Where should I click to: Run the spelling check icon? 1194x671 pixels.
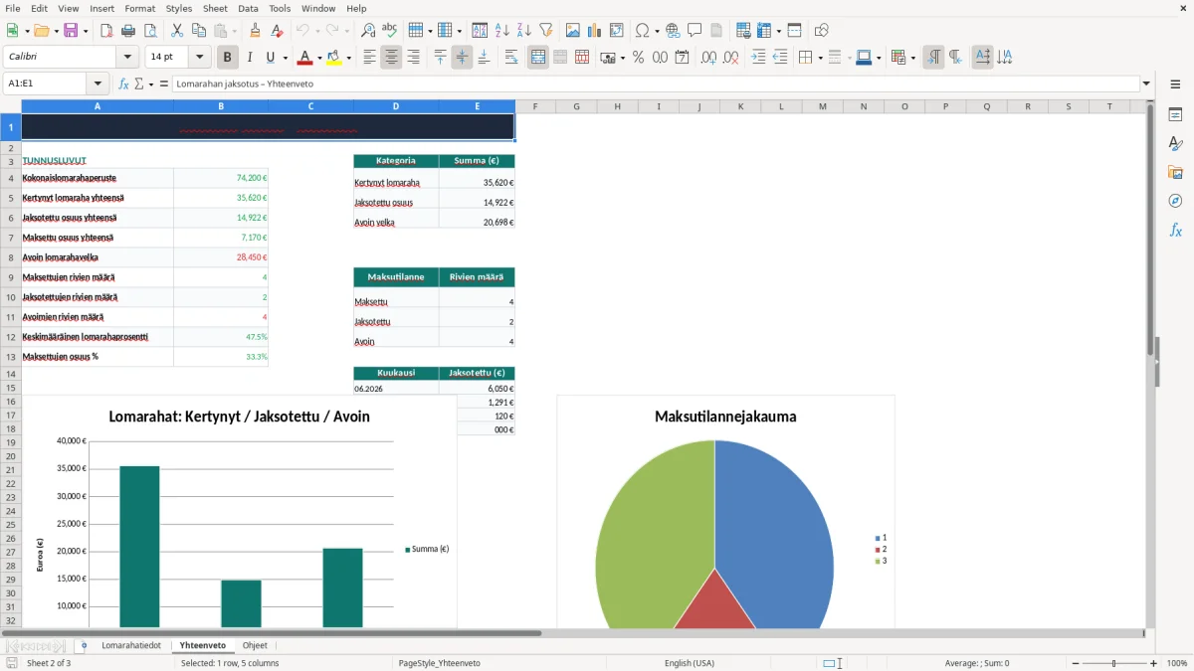coord(390,31)
